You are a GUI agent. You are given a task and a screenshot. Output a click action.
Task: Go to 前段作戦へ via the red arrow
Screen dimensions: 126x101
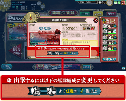(16, 51)
